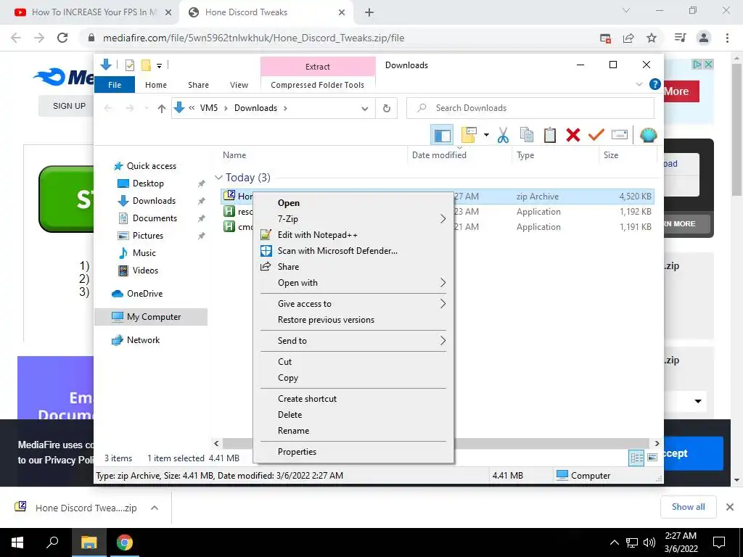The width and height of the screenshot is (743, 557).
Task: Select Network in navigation pane
Action: 143,340
